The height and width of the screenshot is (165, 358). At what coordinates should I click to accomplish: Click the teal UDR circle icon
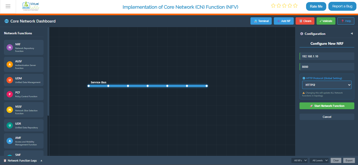10,125
